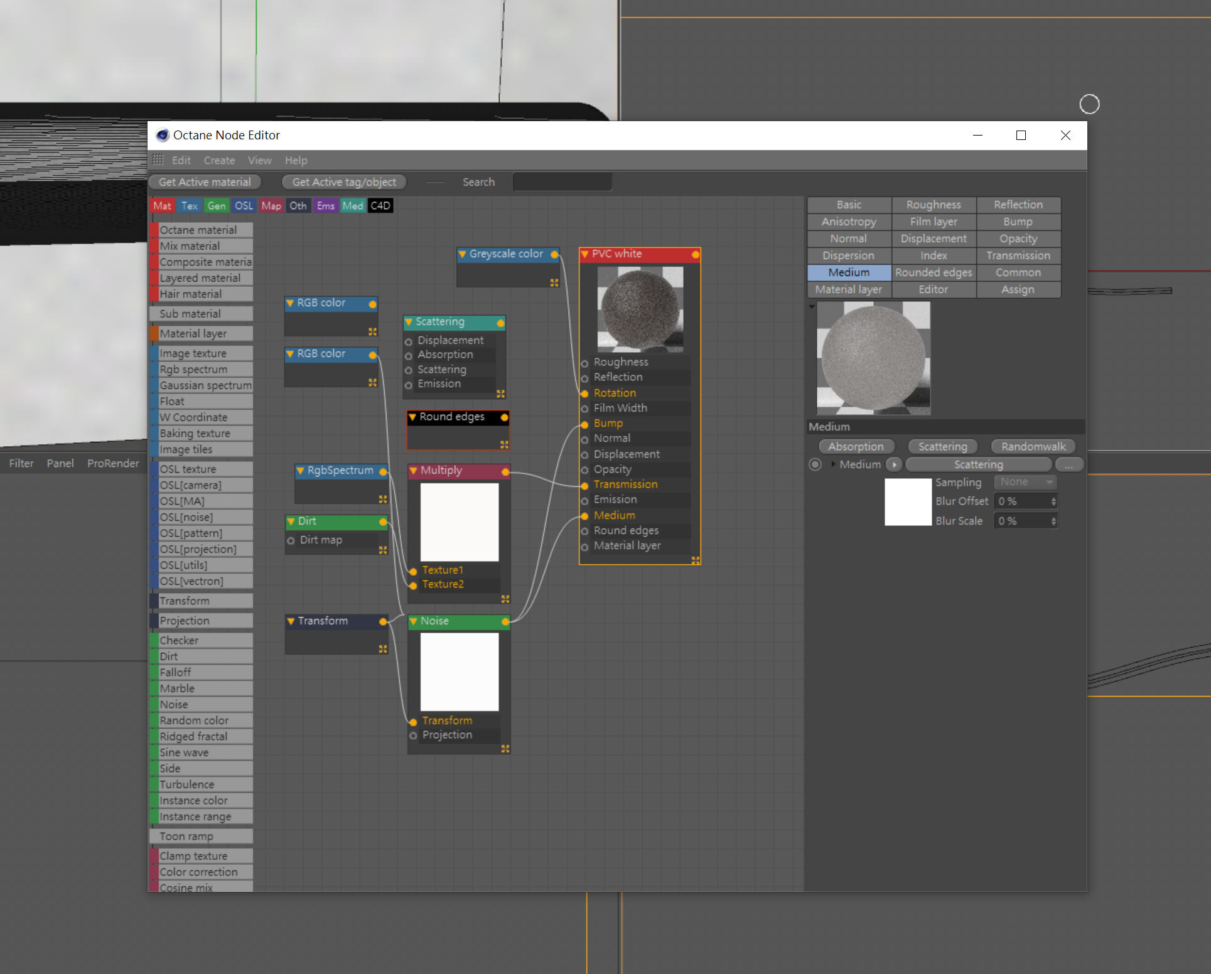Image resolution: width=1211 pixels, height=974 pixels.
Task: Expand the Medium parameter disclosure arrow
Action: coord(833,464)
